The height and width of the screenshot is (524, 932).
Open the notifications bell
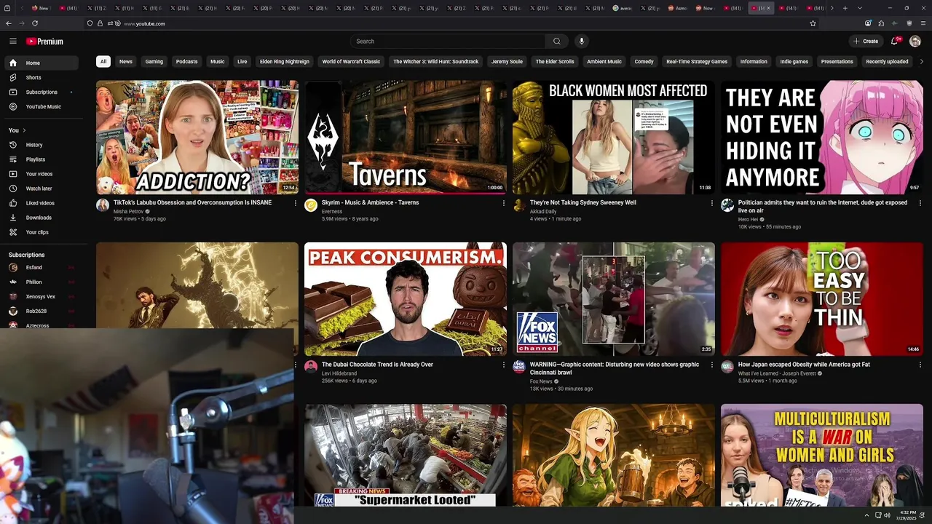tap(895, 41)
